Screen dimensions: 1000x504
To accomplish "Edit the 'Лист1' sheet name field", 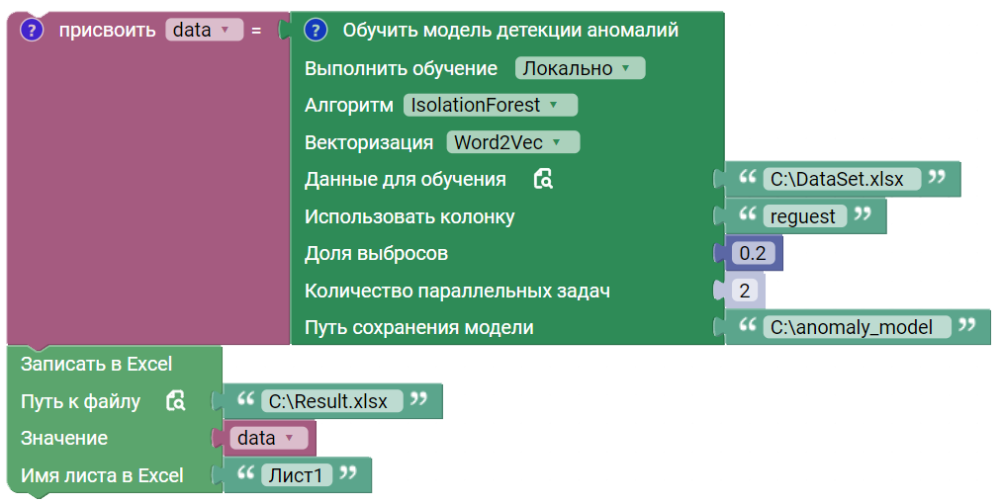I will click(x=297, y=475).
